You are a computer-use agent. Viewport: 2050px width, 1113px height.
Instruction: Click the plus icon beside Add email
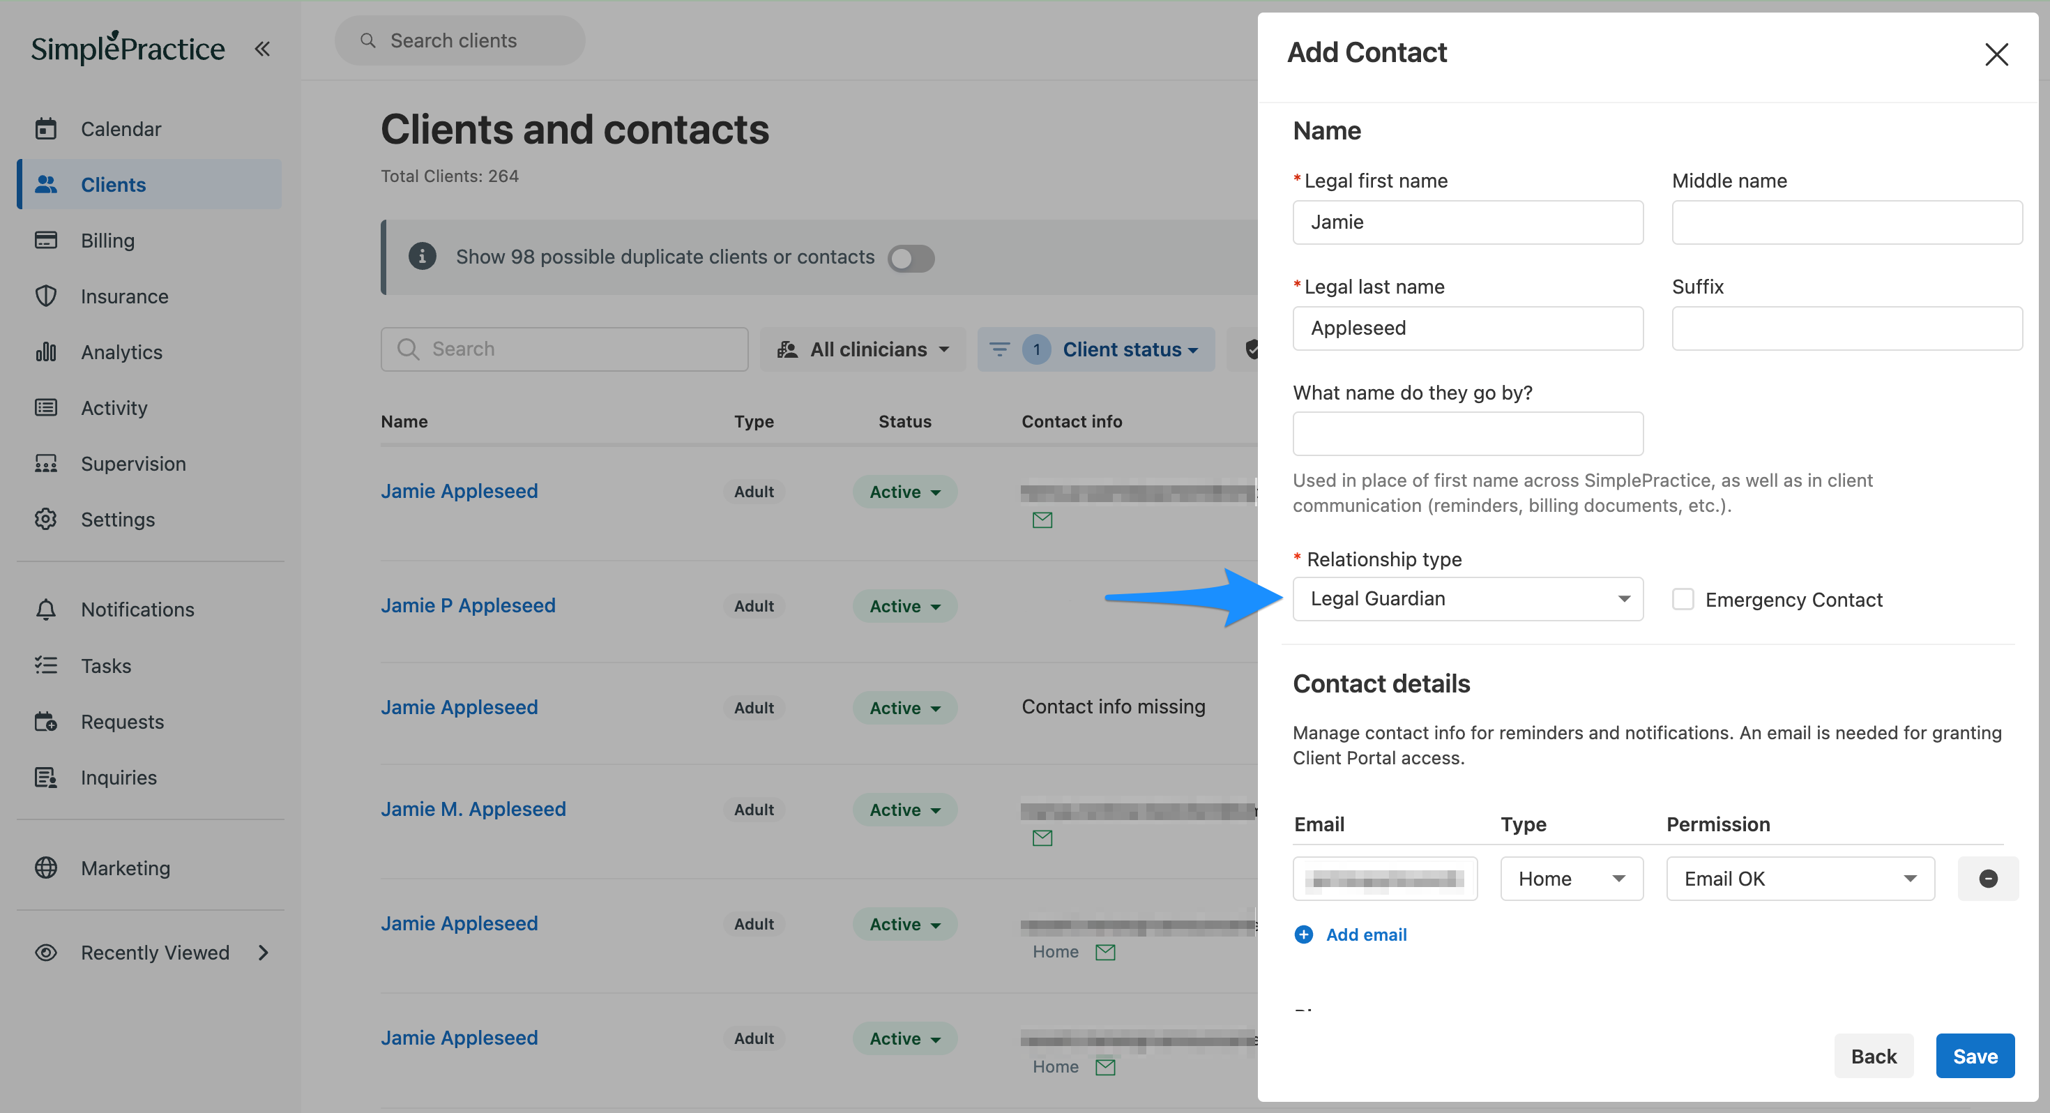pyautogui.click(x=1303, y=934)
